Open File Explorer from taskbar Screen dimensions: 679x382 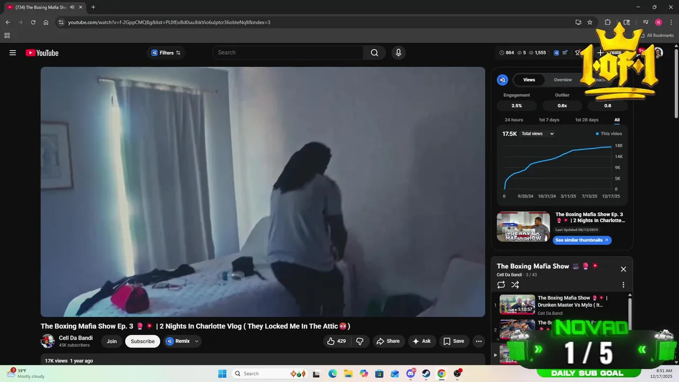[348, 374]
